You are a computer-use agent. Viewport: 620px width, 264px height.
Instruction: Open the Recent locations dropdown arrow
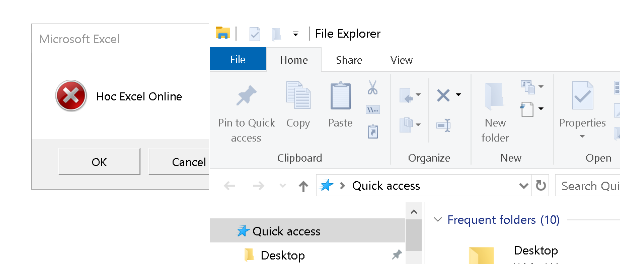click(x=283, y=186)
